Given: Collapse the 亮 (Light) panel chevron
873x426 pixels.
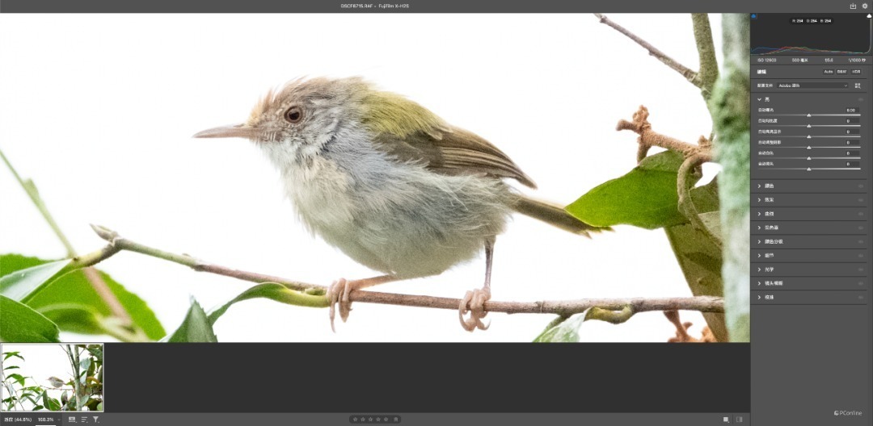Looking at the screenshot, I should [x=759, y=99].
